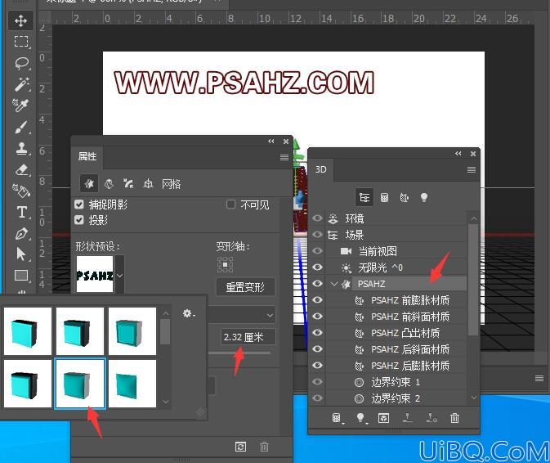
Task: Select the Path Selection tool
Action: point(21,254)
